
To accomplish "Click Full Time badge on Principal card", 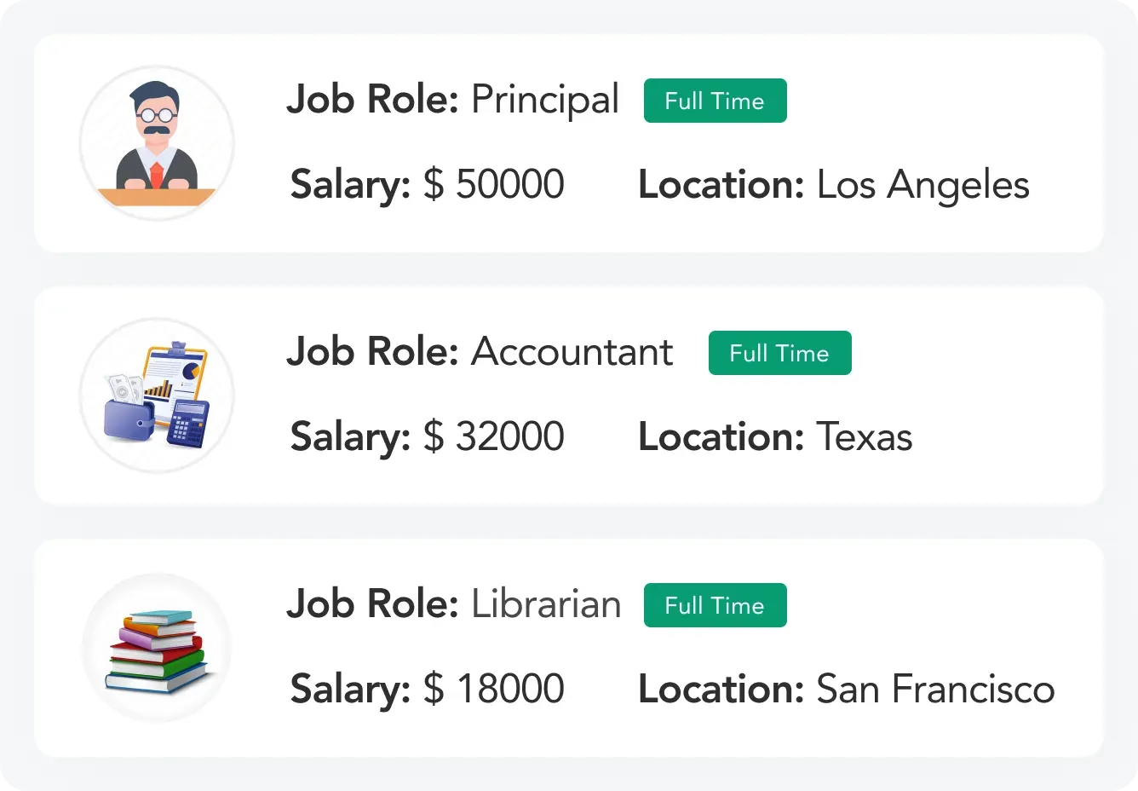I will pos(715,101).
